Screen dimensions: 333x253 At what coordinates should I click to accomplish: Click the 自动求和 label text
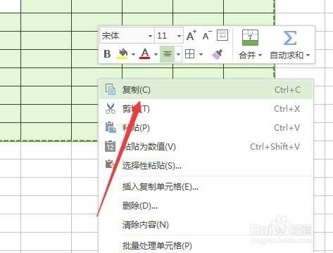[x=287, y=56]
